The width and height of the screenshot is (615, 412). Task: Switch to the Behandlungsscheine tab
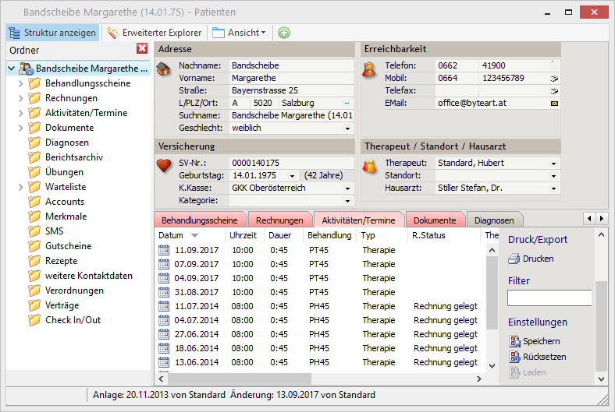point(201,220)
